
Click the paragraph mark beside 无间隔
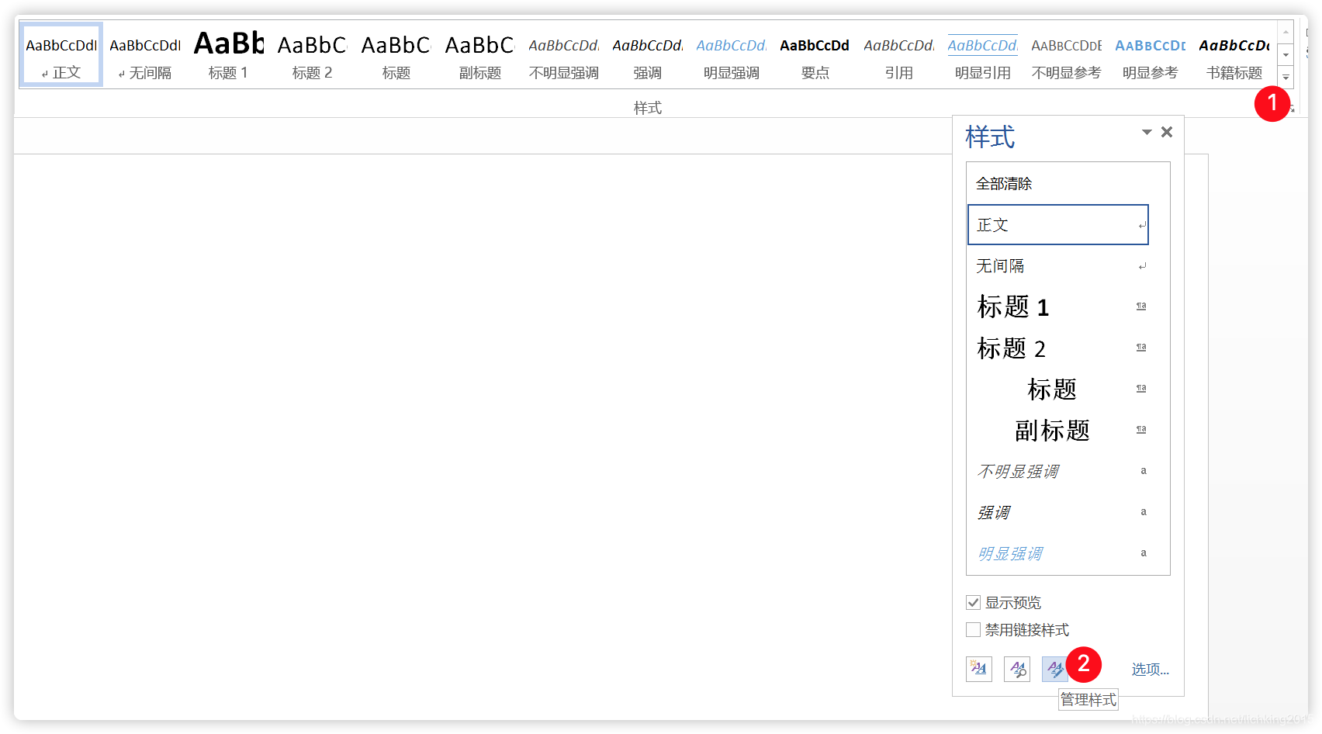pos(1142,267)
